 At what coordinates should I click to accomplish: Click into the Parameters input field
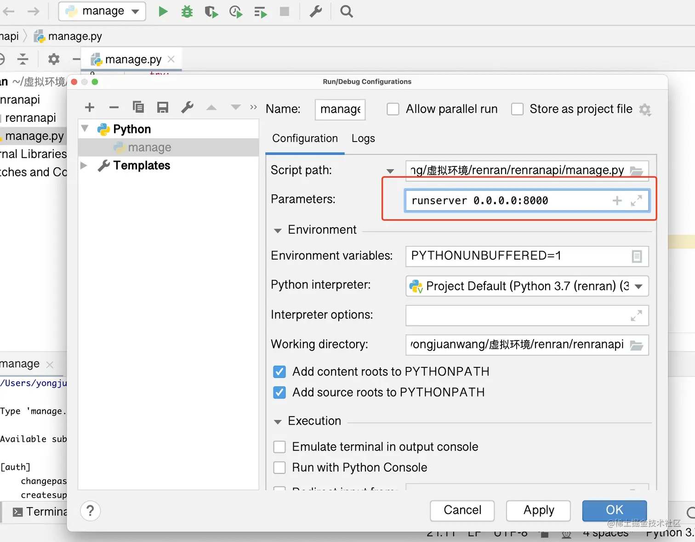coord(506,201)
